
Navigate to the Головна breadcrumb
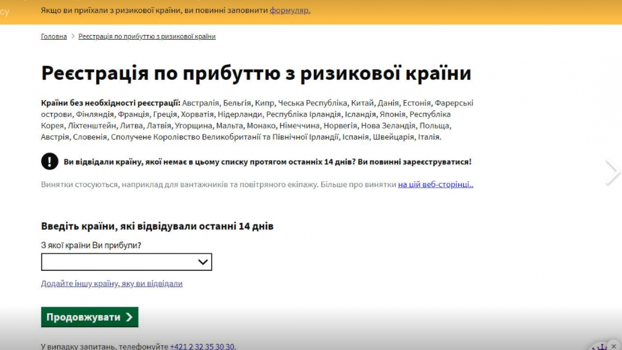(x=53, y=36)
